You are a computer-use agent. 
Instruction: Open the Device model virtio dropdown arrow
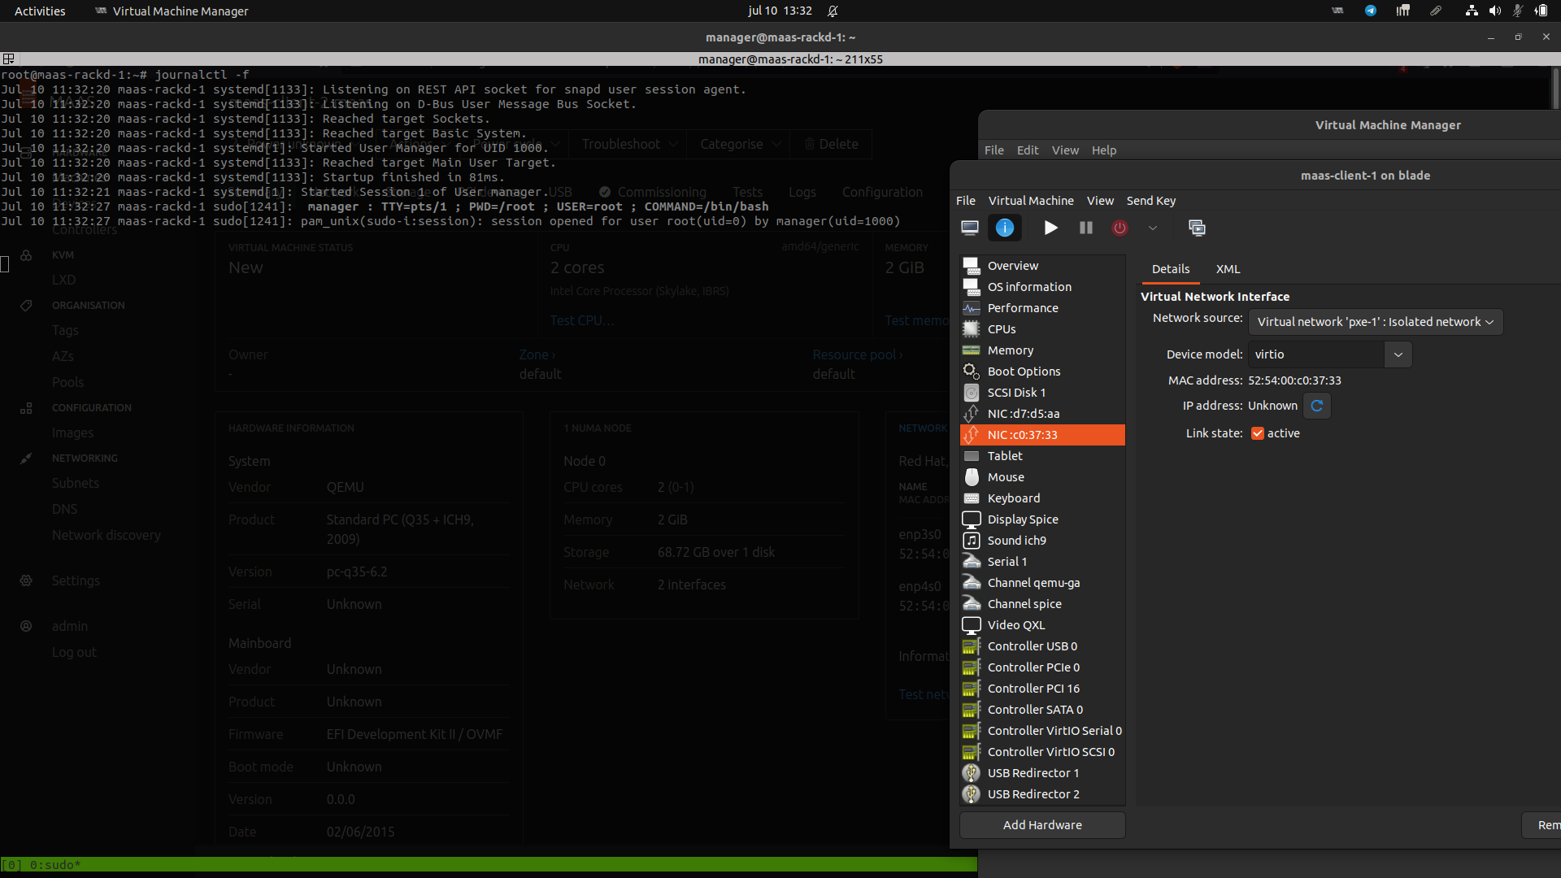coord(1398,354)
